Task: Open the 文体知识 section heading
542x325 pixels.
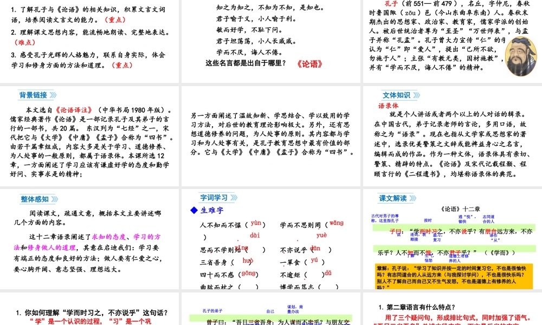Action: pos(397,95)
